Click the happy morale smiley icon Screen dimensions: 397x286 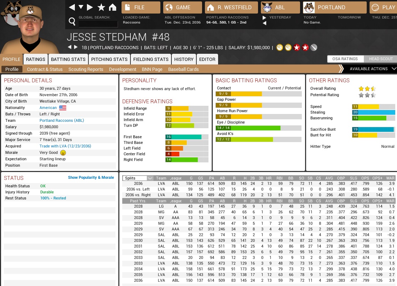pyautogui.click(x=63, y=152)
